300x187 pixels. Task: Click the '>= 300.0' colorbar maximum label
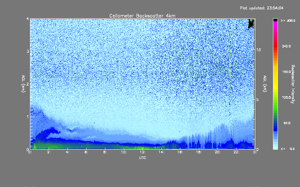point(288,21)
